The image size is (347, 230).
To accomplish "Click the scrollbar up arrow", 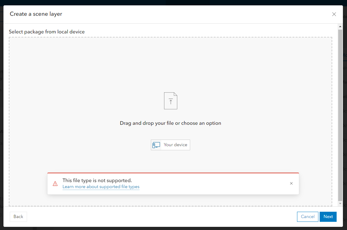I will (340, 26).
